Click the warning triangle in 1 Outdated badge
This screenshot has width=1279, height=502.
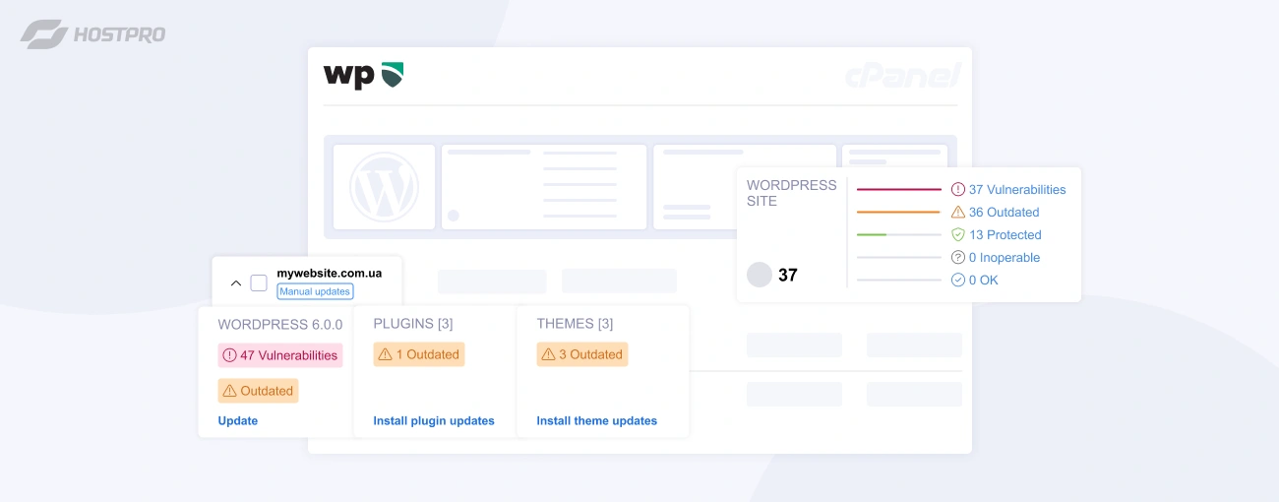point(385,354)
